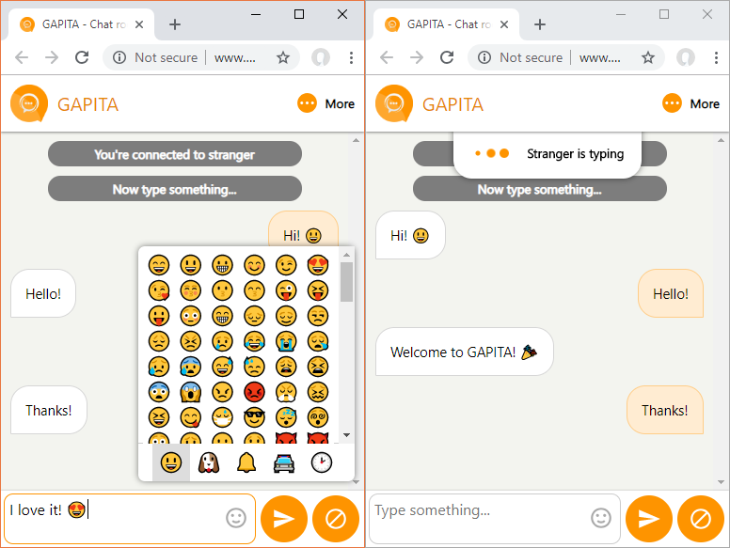730x548 pixels.
Task: Pick the heart-eyes emoji in the picker
Action: coord(318,265)
